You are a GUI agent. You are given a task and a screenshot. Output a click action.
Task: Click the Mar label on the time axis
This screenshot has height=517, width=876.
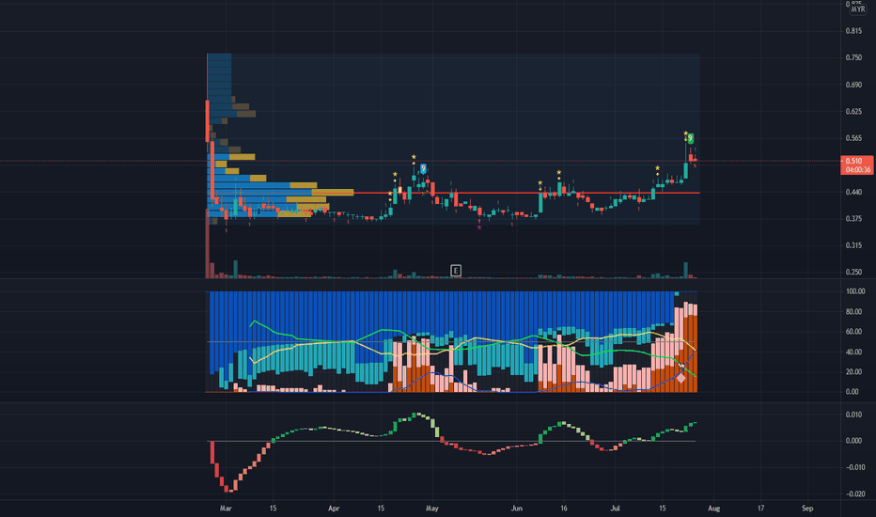[x=226, y=509]
